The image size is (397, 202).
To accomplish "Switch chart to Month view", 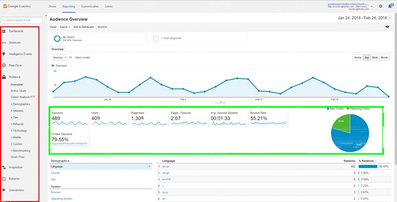I will click(384, 57).
